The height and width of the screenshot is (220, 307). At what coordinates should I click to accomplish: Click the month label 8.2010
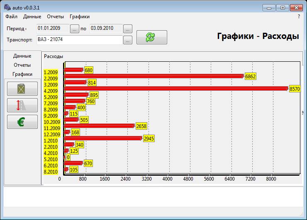51,172
